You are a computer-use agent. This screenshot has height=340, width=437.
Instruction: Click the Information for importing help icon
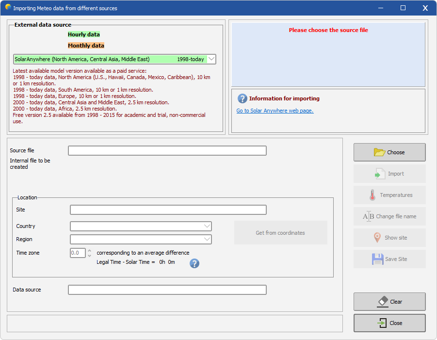pyautogui.click(x=242, y=98)
